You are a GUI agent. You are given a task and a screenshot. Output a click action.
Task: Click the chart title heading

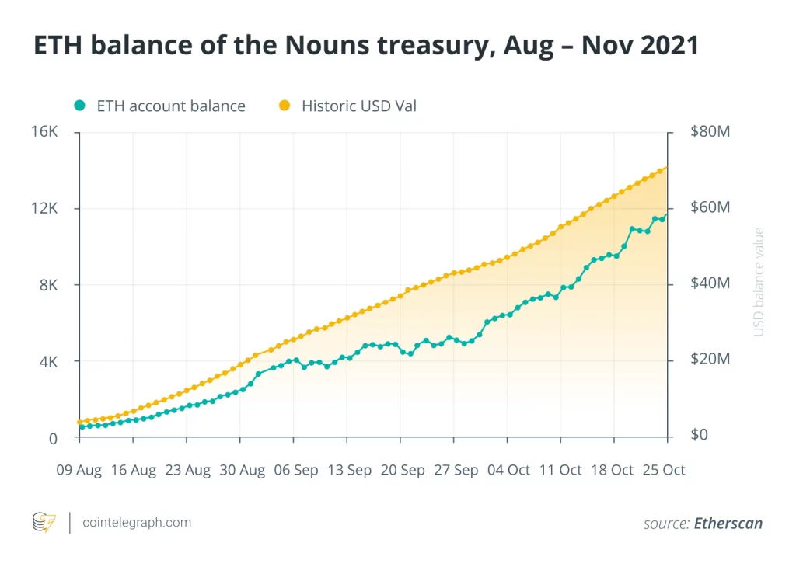[x=365, y=46]
